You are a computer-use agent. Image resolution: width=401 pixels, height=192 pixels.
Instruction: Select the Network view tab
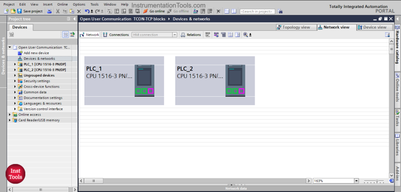(337, 27)
